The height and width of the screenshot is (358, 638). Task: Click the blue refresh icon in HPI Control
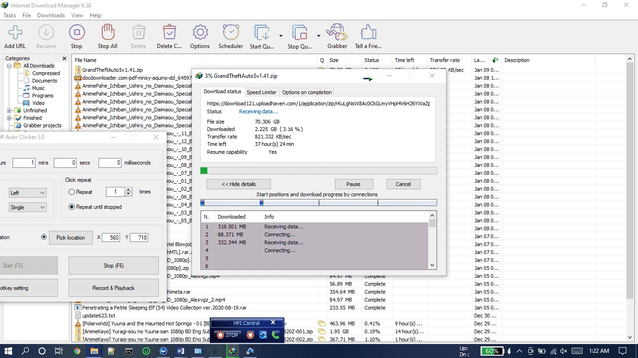[263, 335]
